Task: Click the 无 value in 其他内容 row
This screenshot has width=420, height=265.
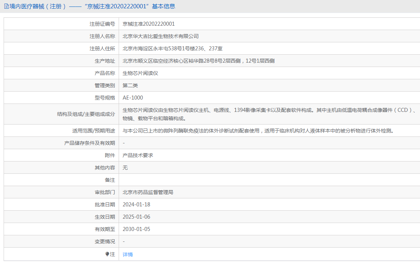Action: tap(125, 168)
